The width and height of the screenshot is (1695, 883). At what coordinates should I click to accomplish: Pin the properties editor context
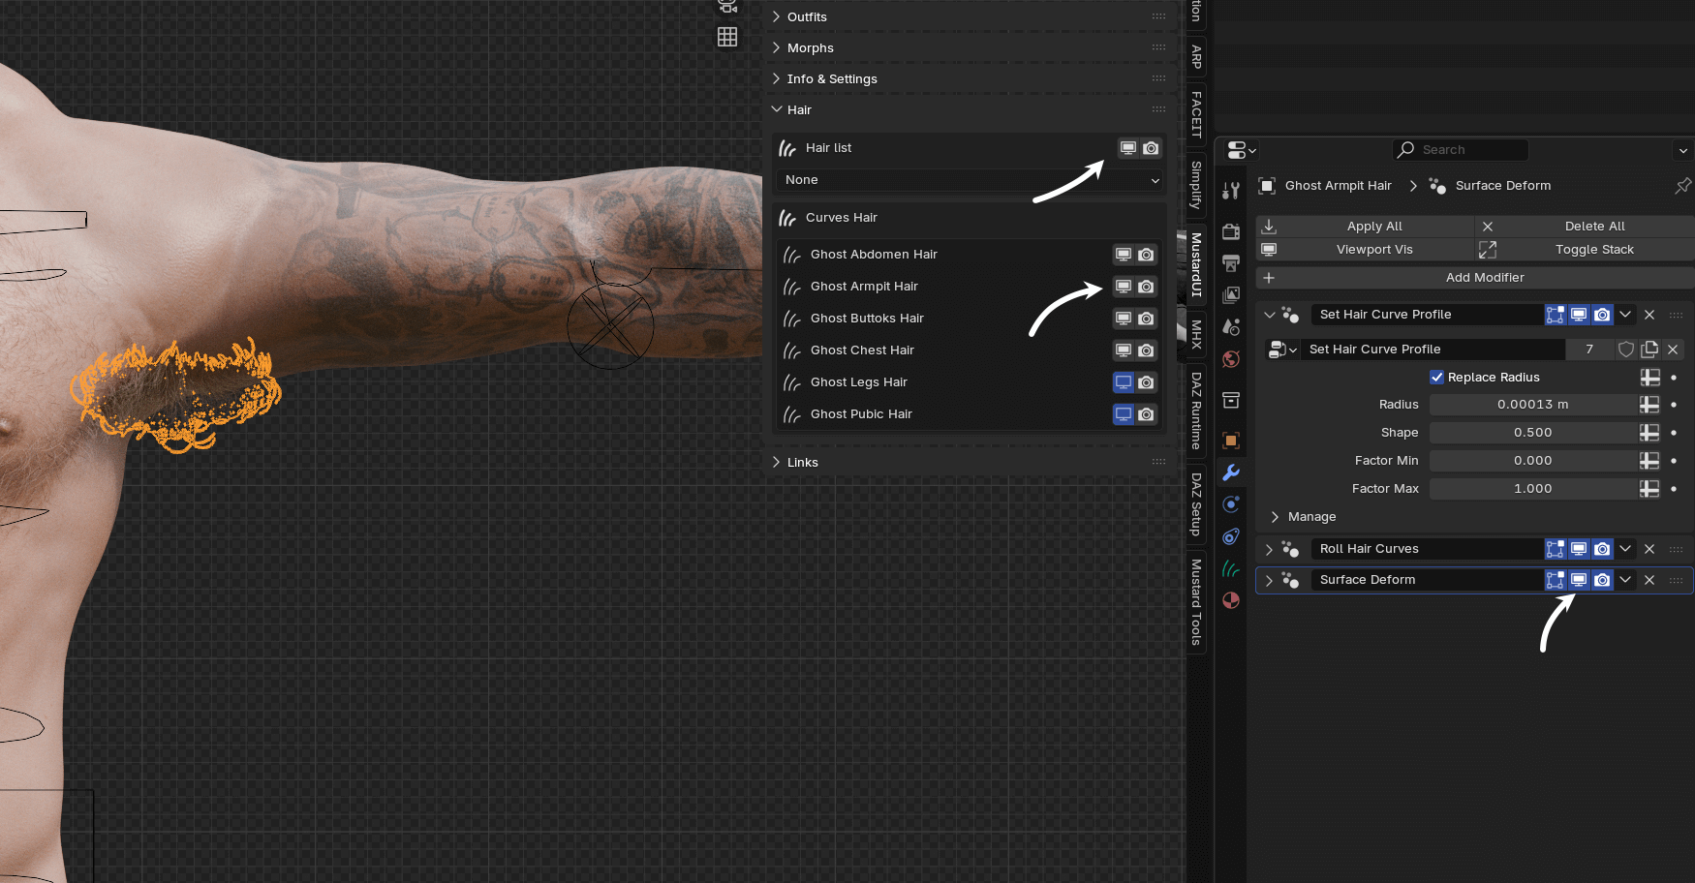pos(1682,186)
